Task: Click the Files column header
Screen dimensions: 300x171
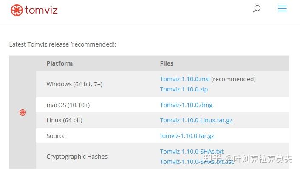Action: (167, 63)
